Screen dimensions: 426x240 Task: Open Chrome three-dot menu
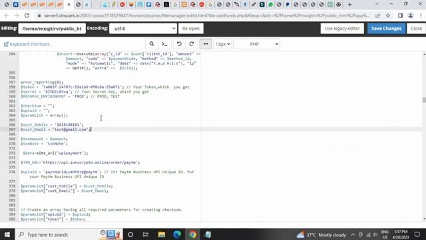421,15
